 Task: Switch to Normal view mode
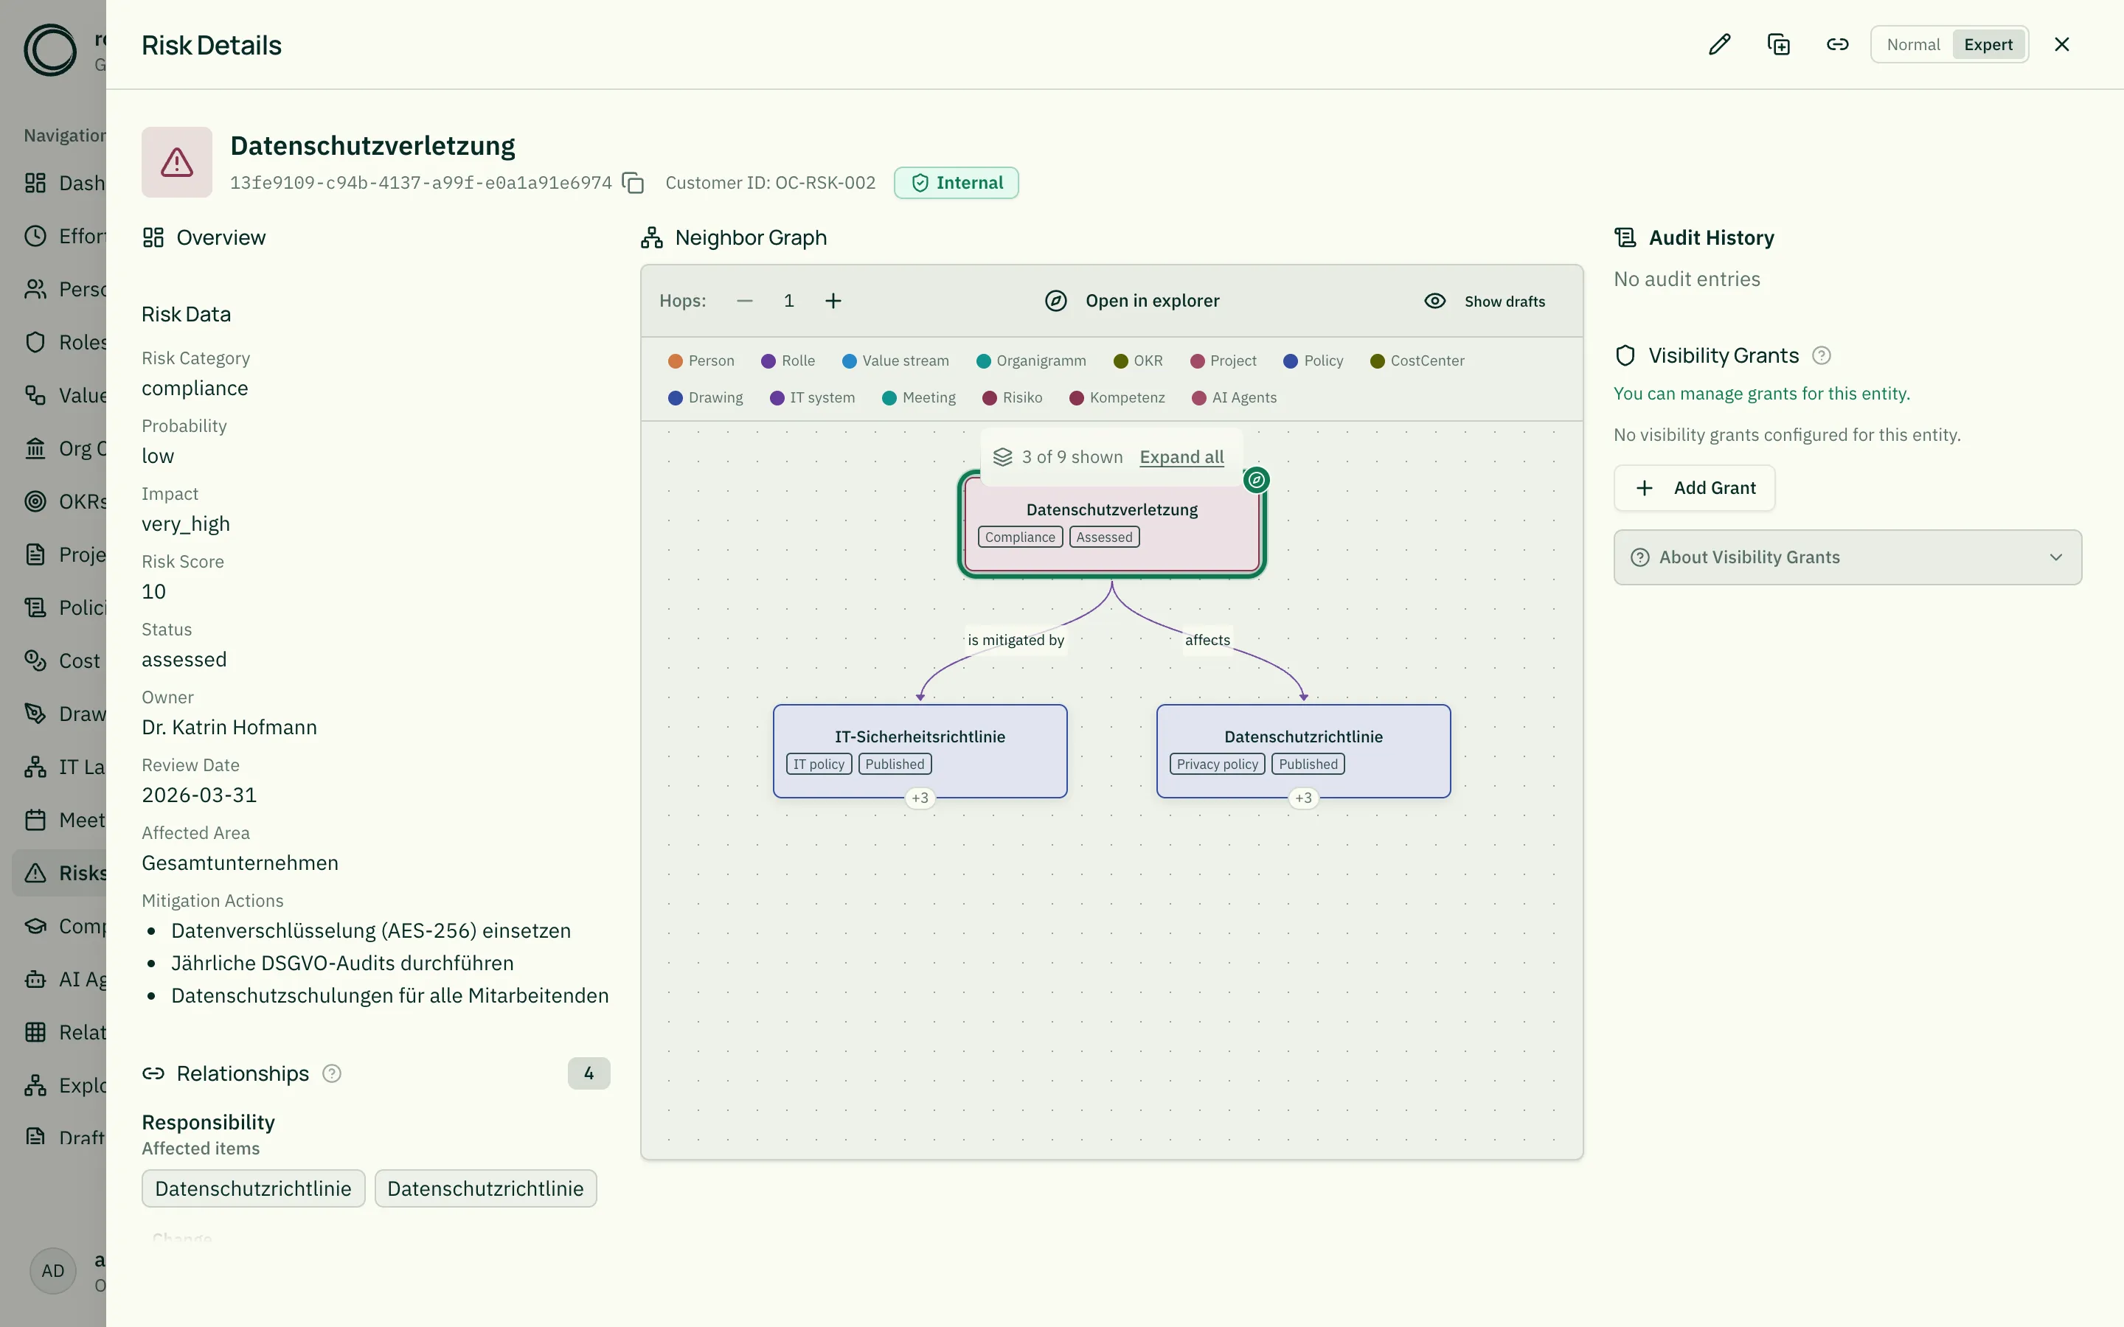[x=1913, y=45]
